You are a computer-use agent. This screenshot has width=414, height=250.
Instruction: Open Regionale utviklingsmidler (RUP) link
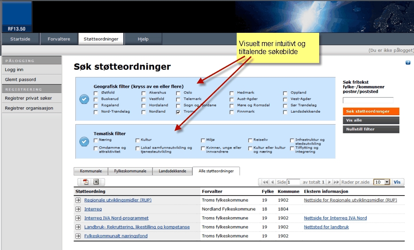pyautogui.click(x=118, y=200)
